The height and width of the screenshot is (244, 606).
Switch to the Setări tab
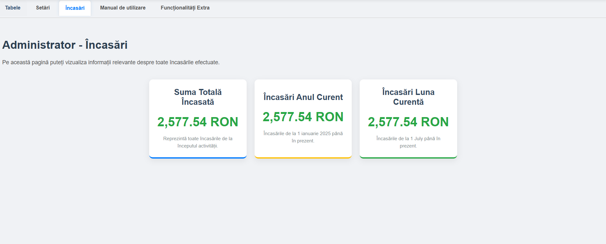[x=43, y=8]
